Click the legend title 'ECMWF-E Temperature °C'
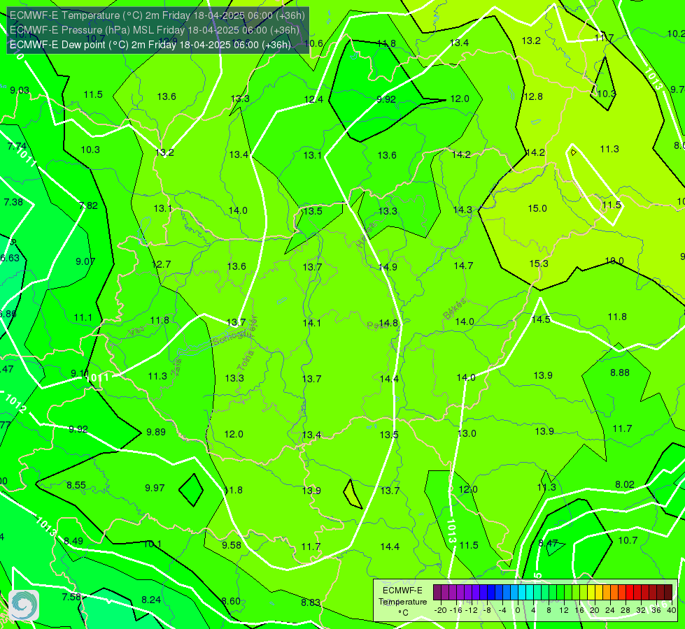This screenshot has width=685, height=629. tap(402, 602)
